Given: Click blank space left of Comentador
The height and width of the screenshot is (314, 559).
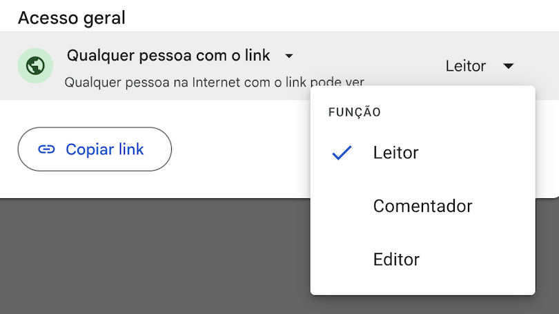Looking at the screenshot, I should tap(342, 206).
